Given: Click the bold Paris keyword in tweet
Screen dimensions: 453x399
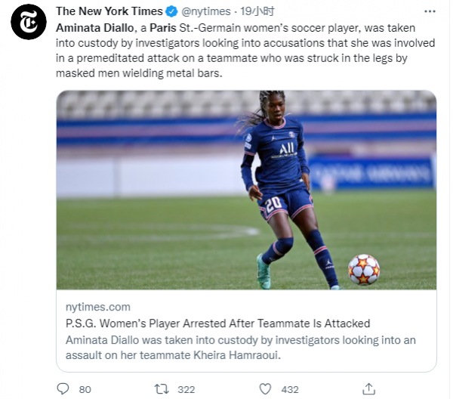Looking at the screenshot, I should click(163, 28).
